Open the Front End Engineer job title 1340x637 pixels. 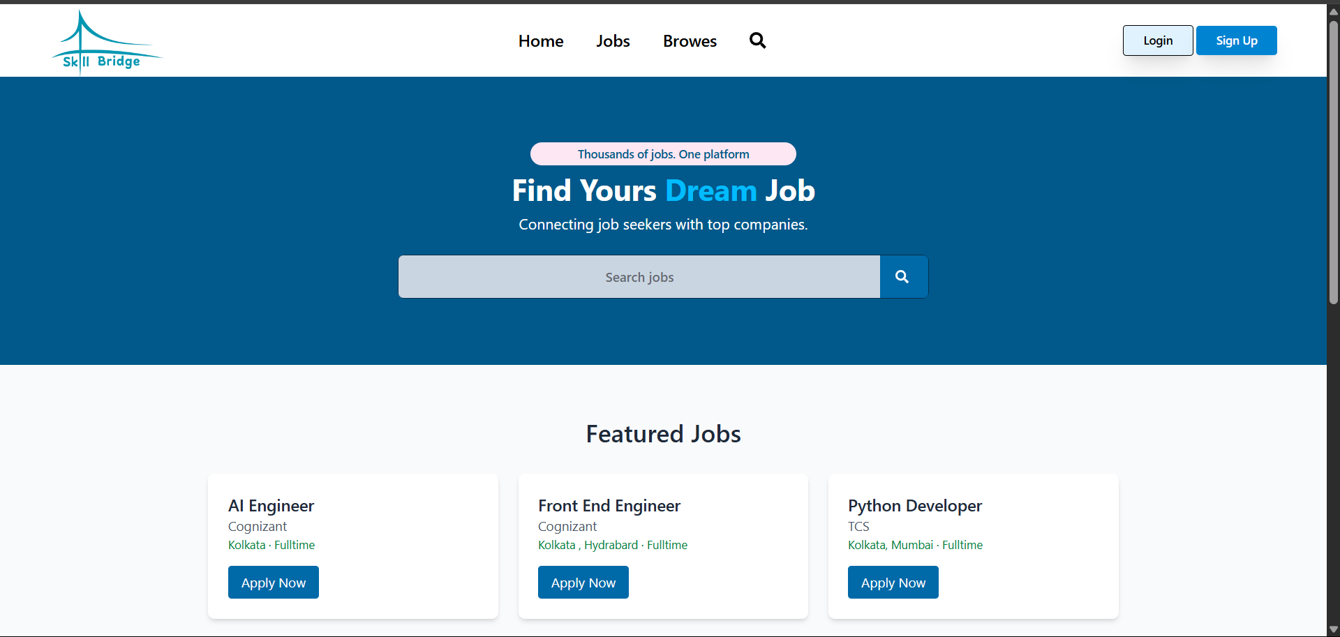609,506
